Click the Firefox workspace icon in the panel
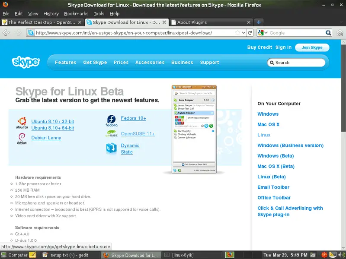This screenshot has height=259, width=346. coord(230,255)
